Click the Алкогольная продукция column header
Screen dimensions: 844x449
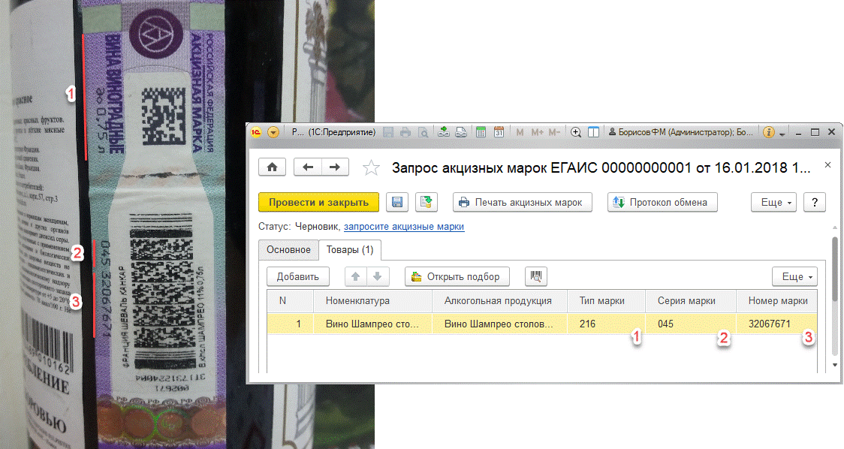[499, 301]
